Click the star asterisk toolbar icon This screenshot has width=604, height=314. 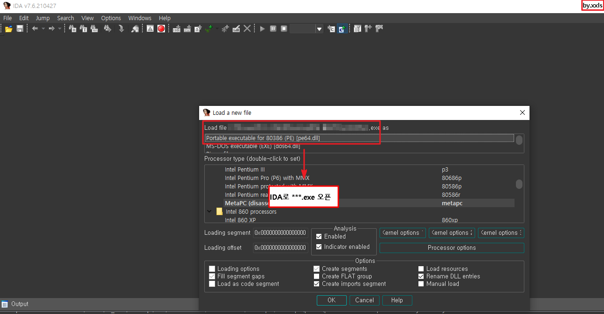tap(225, 29)
